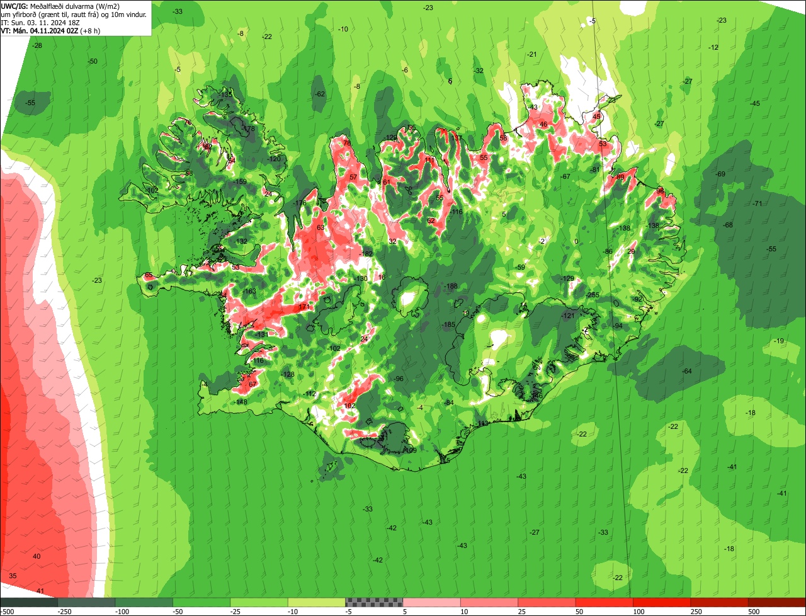Viewport: 806px width, 616px height.
Task: Click the -188 value in central Iceland
Action: click(451, 287)
